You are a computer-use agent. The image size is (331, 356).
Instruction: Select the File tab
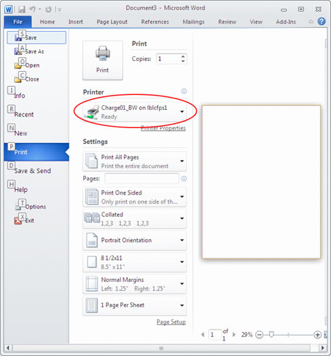(x=18, y=22)
